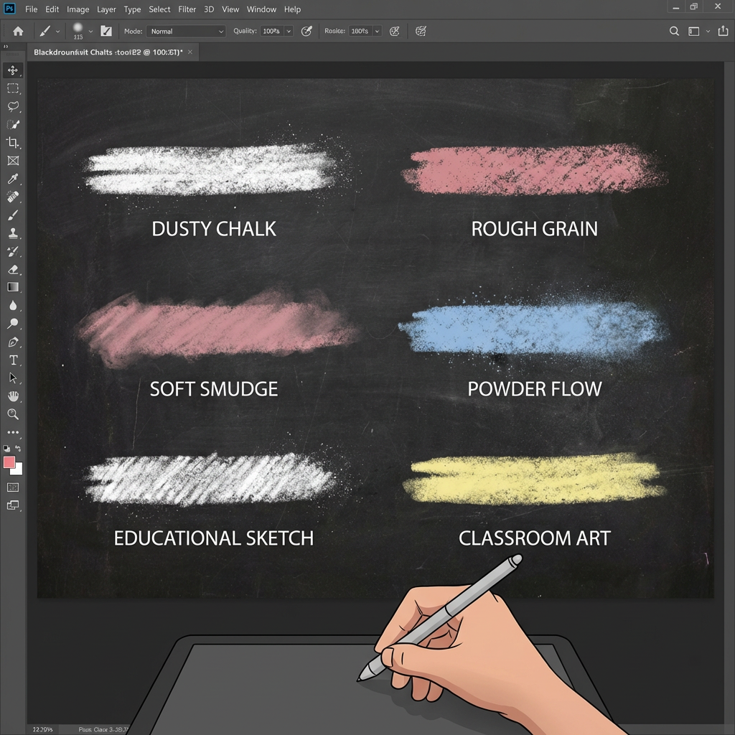735x735 pixels.
Task: Toggle the airbrush option in the options bar
Action: pyautogui.click(x=306, y=31)
